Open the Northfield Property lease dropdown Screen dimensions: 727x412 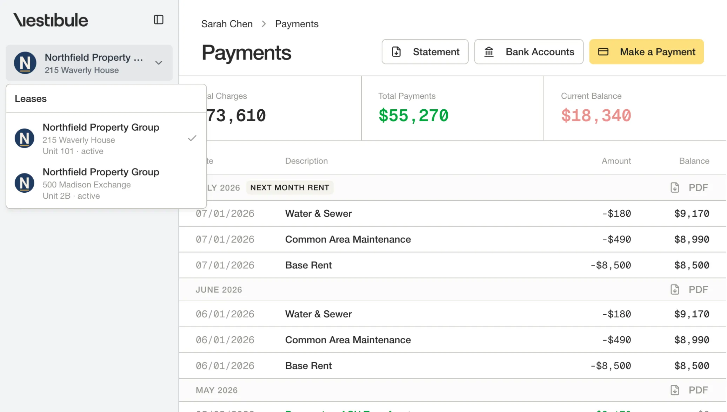click(x=89, y=63)
